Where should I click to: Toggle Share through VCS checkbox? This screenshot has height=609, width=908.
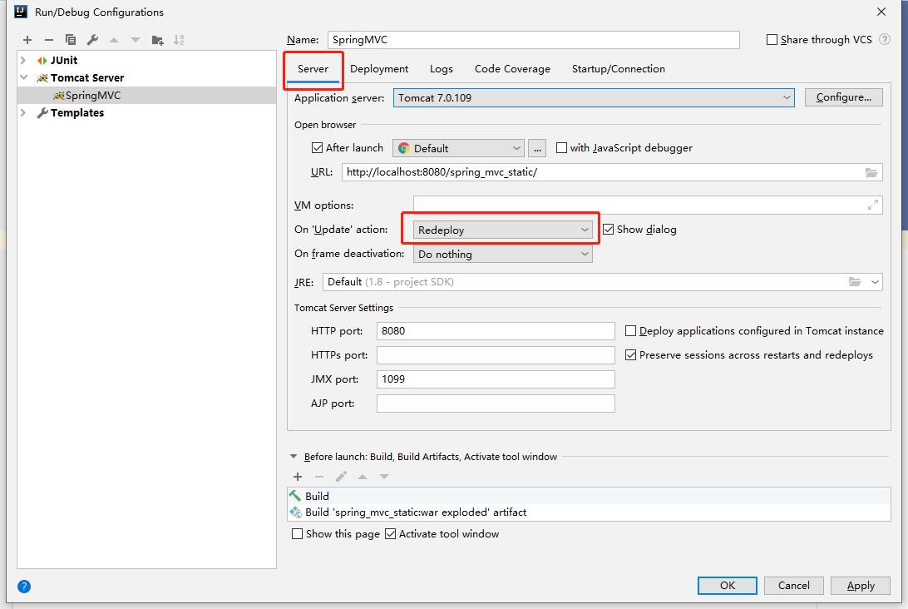point(772,39)
